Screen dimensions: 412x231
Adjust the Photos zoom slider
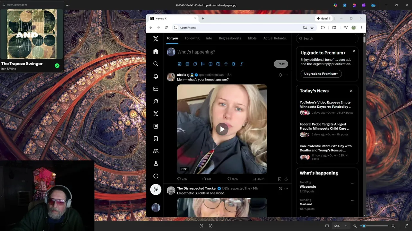(x=374, y=226)
